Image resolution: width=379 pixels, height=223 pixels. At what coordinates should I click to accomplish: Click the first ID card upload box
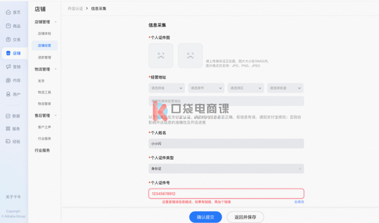tap(161, 55)
